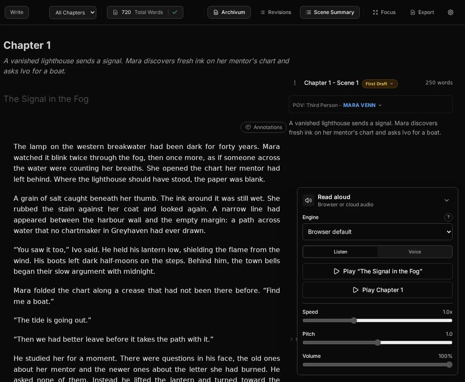465x382 pixels.
Task: Switch to the Listen tab
Action: pyautogui.click(x=340, y=252)
